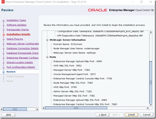
Task: Select Configuration Data Tablespace row
Action: pos(101,31)
